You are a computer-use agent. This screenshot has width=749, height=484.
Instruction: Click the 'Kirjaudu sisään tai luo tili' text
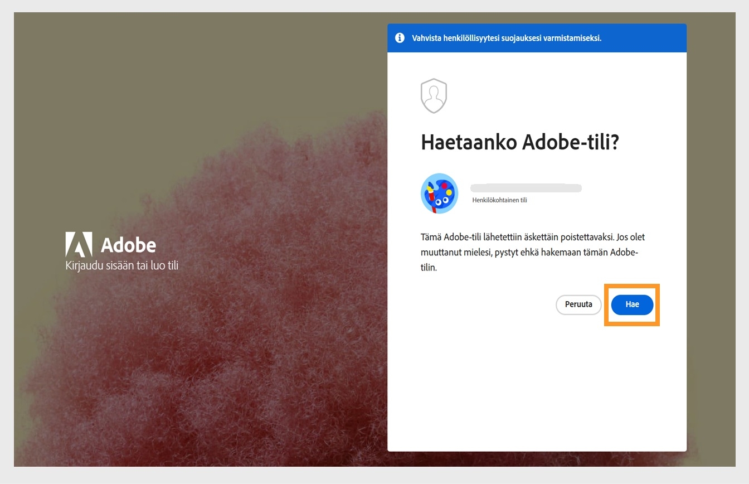(x=121, y=265)
